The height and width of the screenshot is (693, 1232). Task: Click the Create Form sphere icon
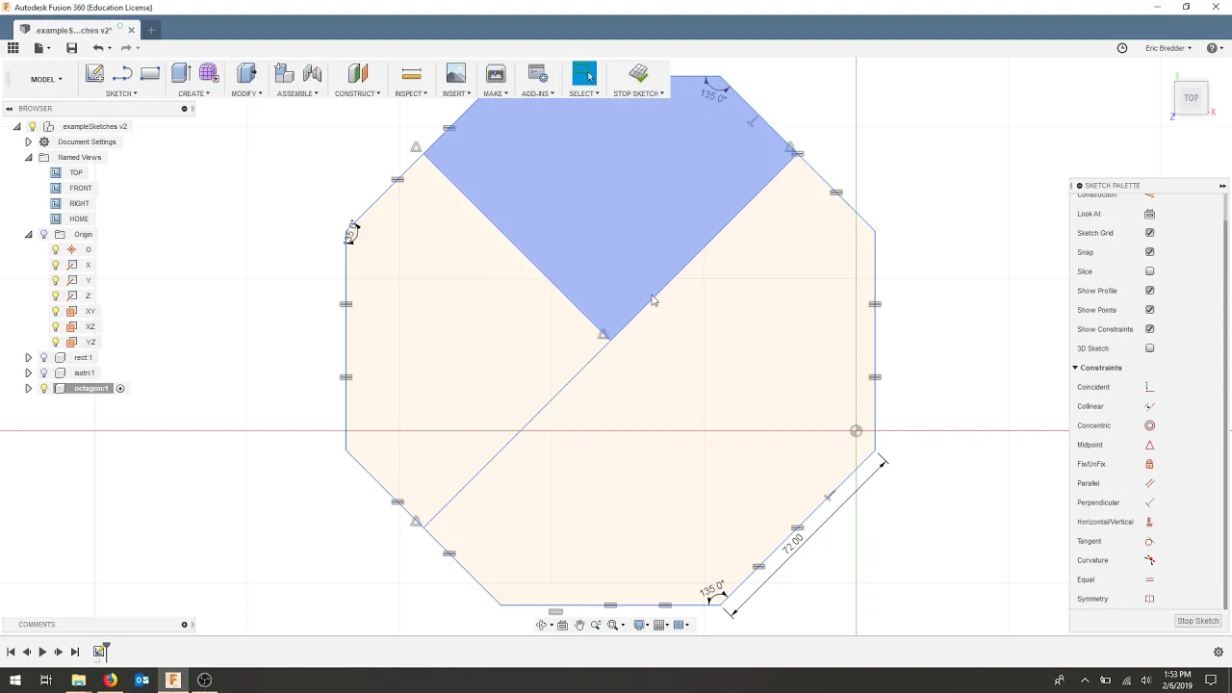pos(209,73)
